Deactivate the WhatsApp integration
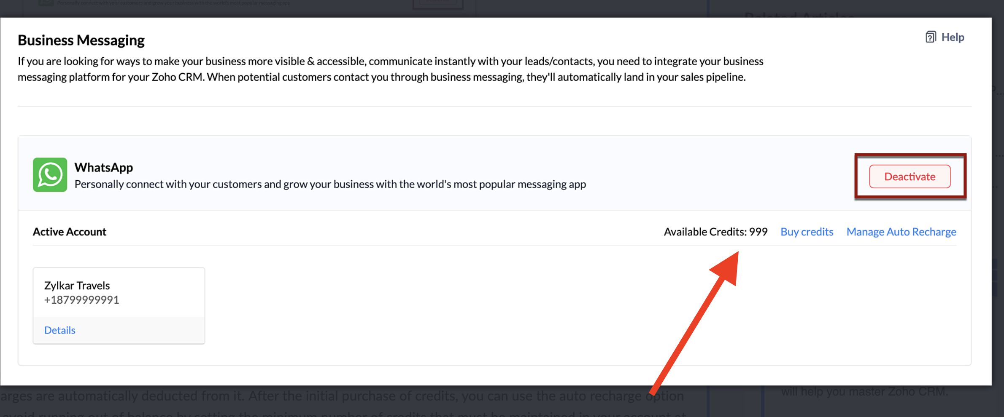 910,176
